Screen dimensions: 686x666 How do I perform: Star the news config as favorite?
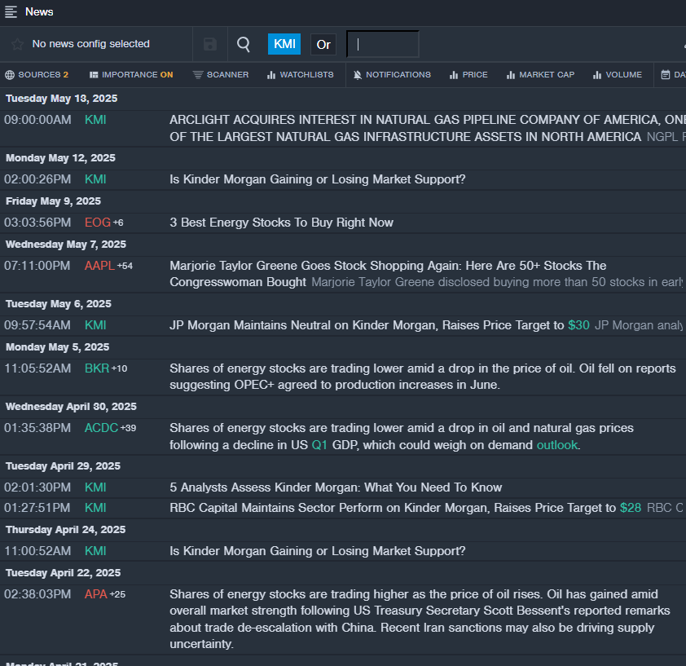17,44
